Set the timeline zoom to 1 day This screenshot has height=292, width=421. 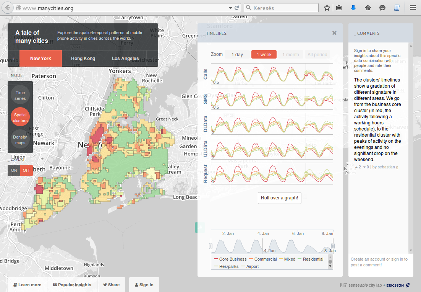237,55
